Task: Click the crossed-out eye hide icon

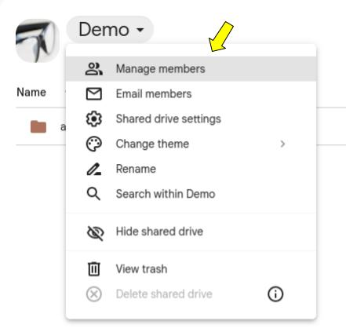Action: 95,232
